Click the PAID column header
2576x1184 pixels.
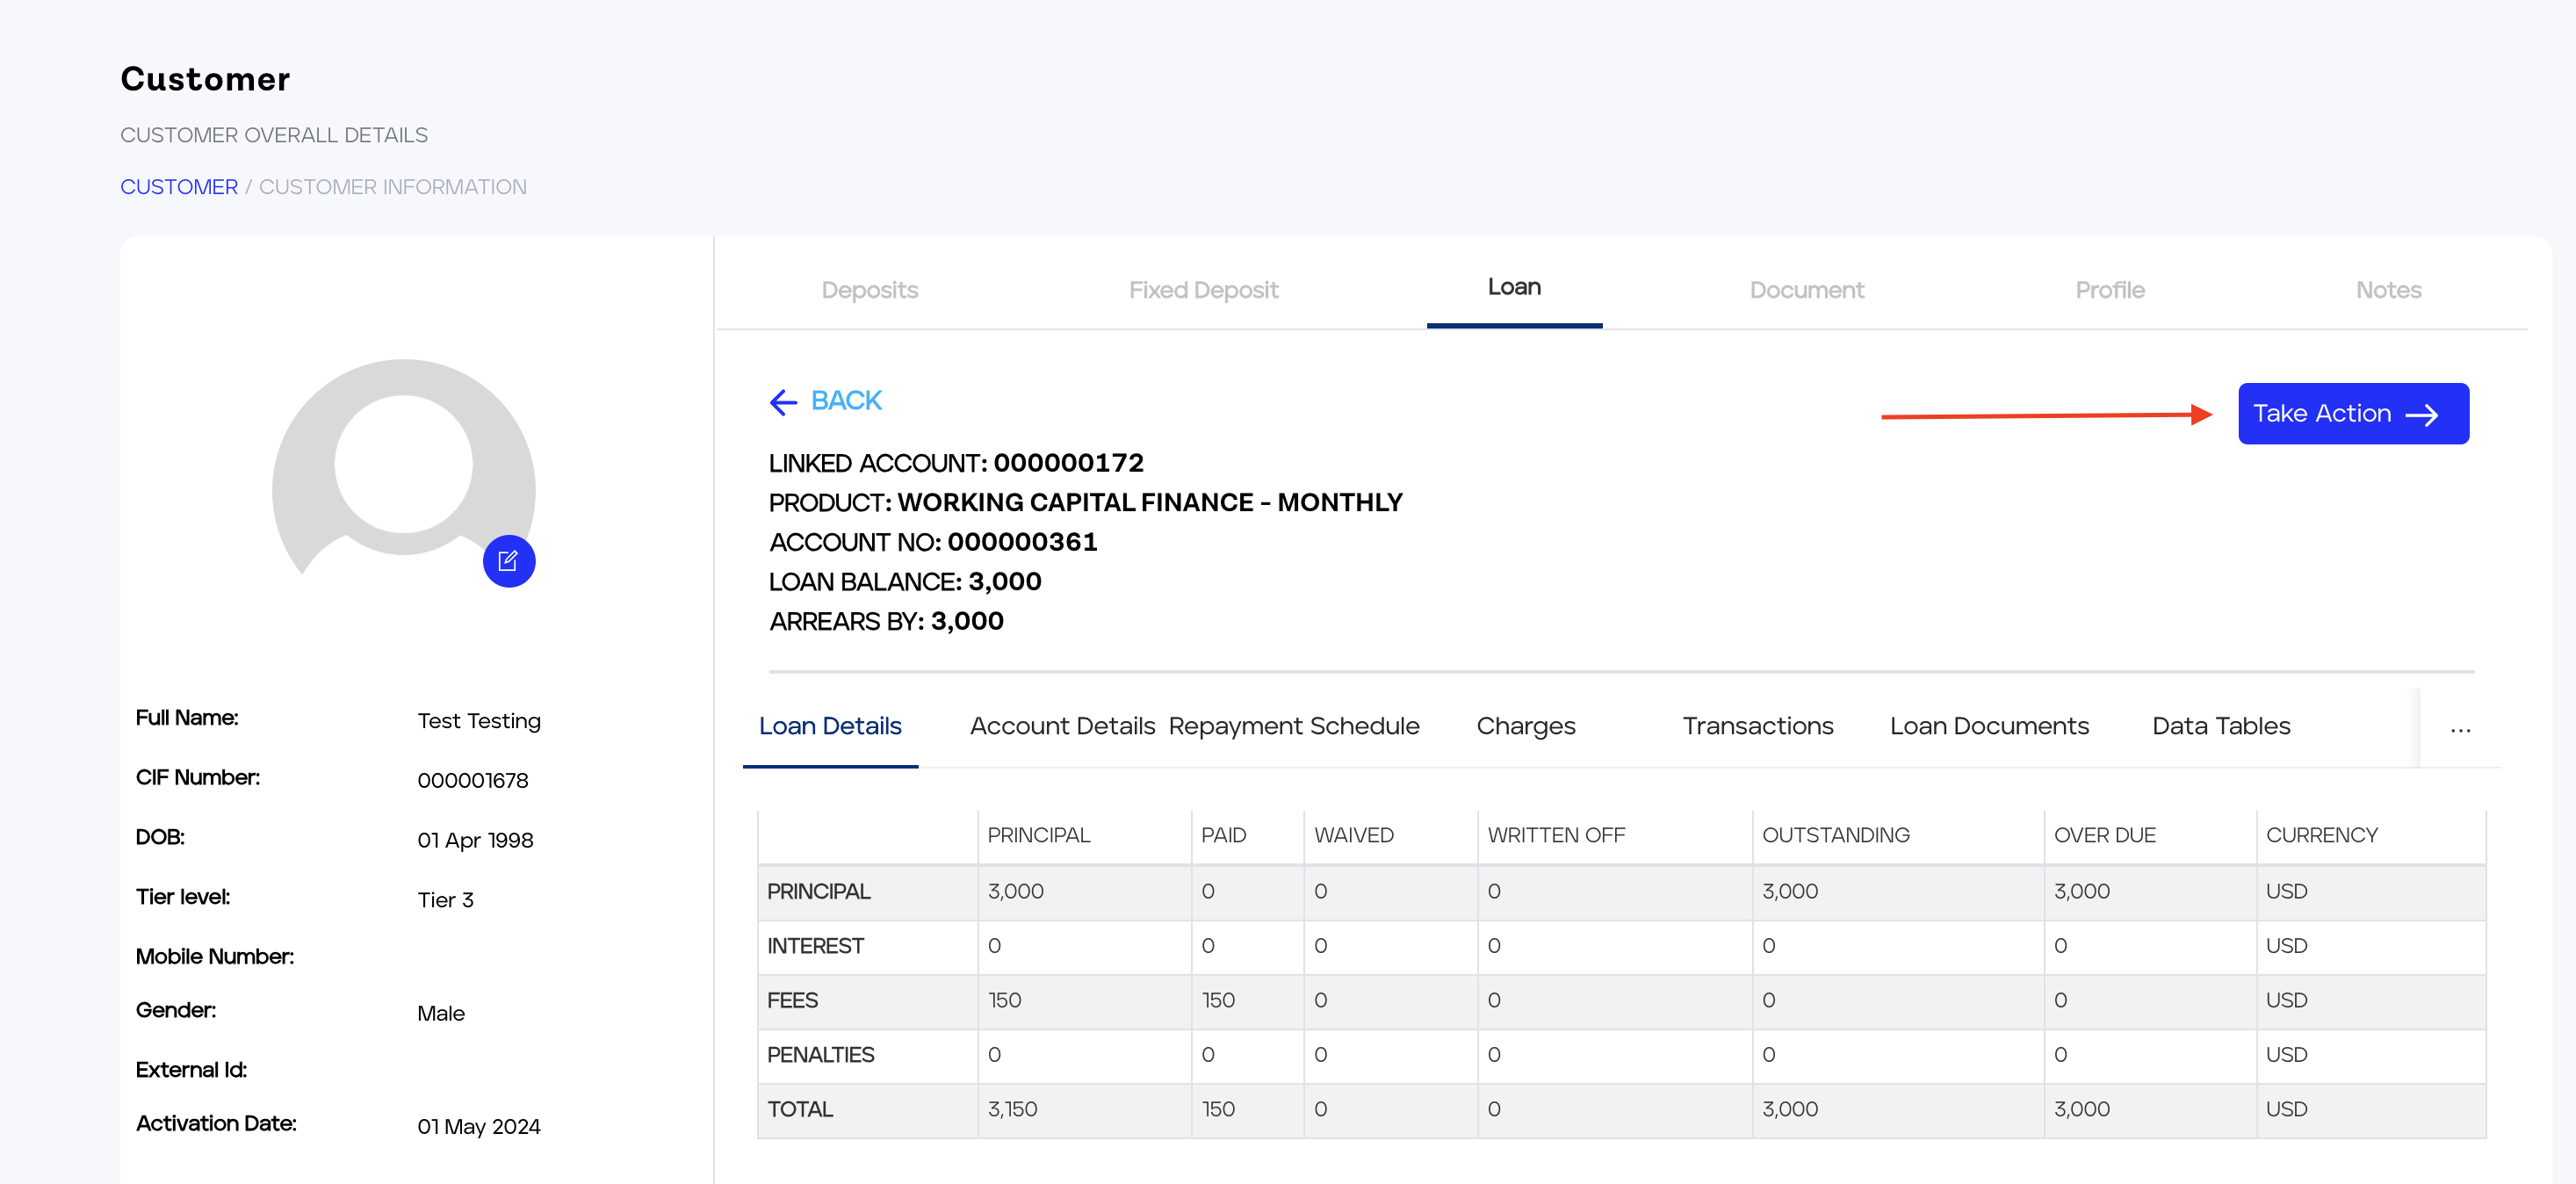1223,835
